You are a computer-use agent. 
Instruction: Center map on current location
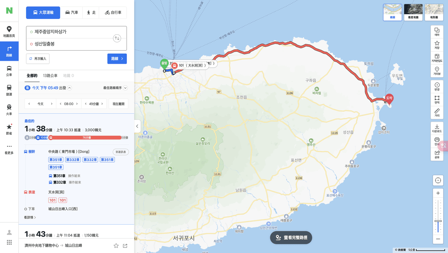(x=438, y=180)
